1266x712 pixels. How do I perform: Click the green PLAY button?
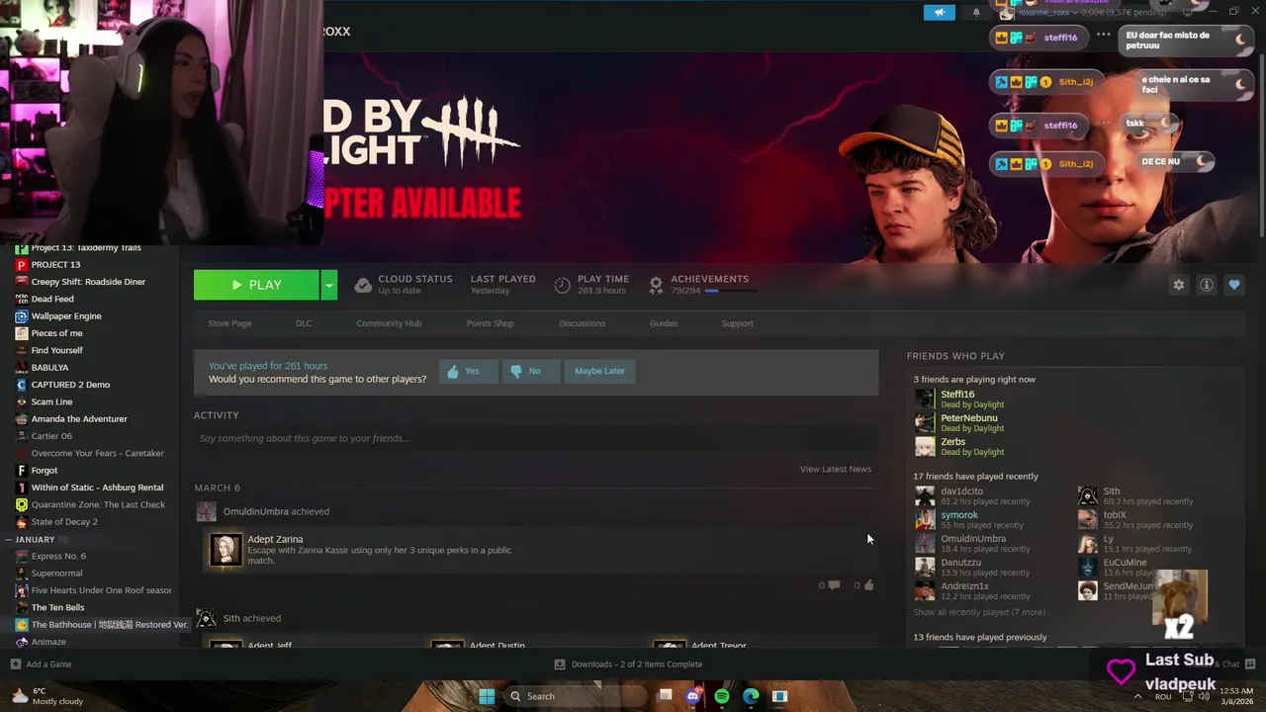(x=256, y=285)
